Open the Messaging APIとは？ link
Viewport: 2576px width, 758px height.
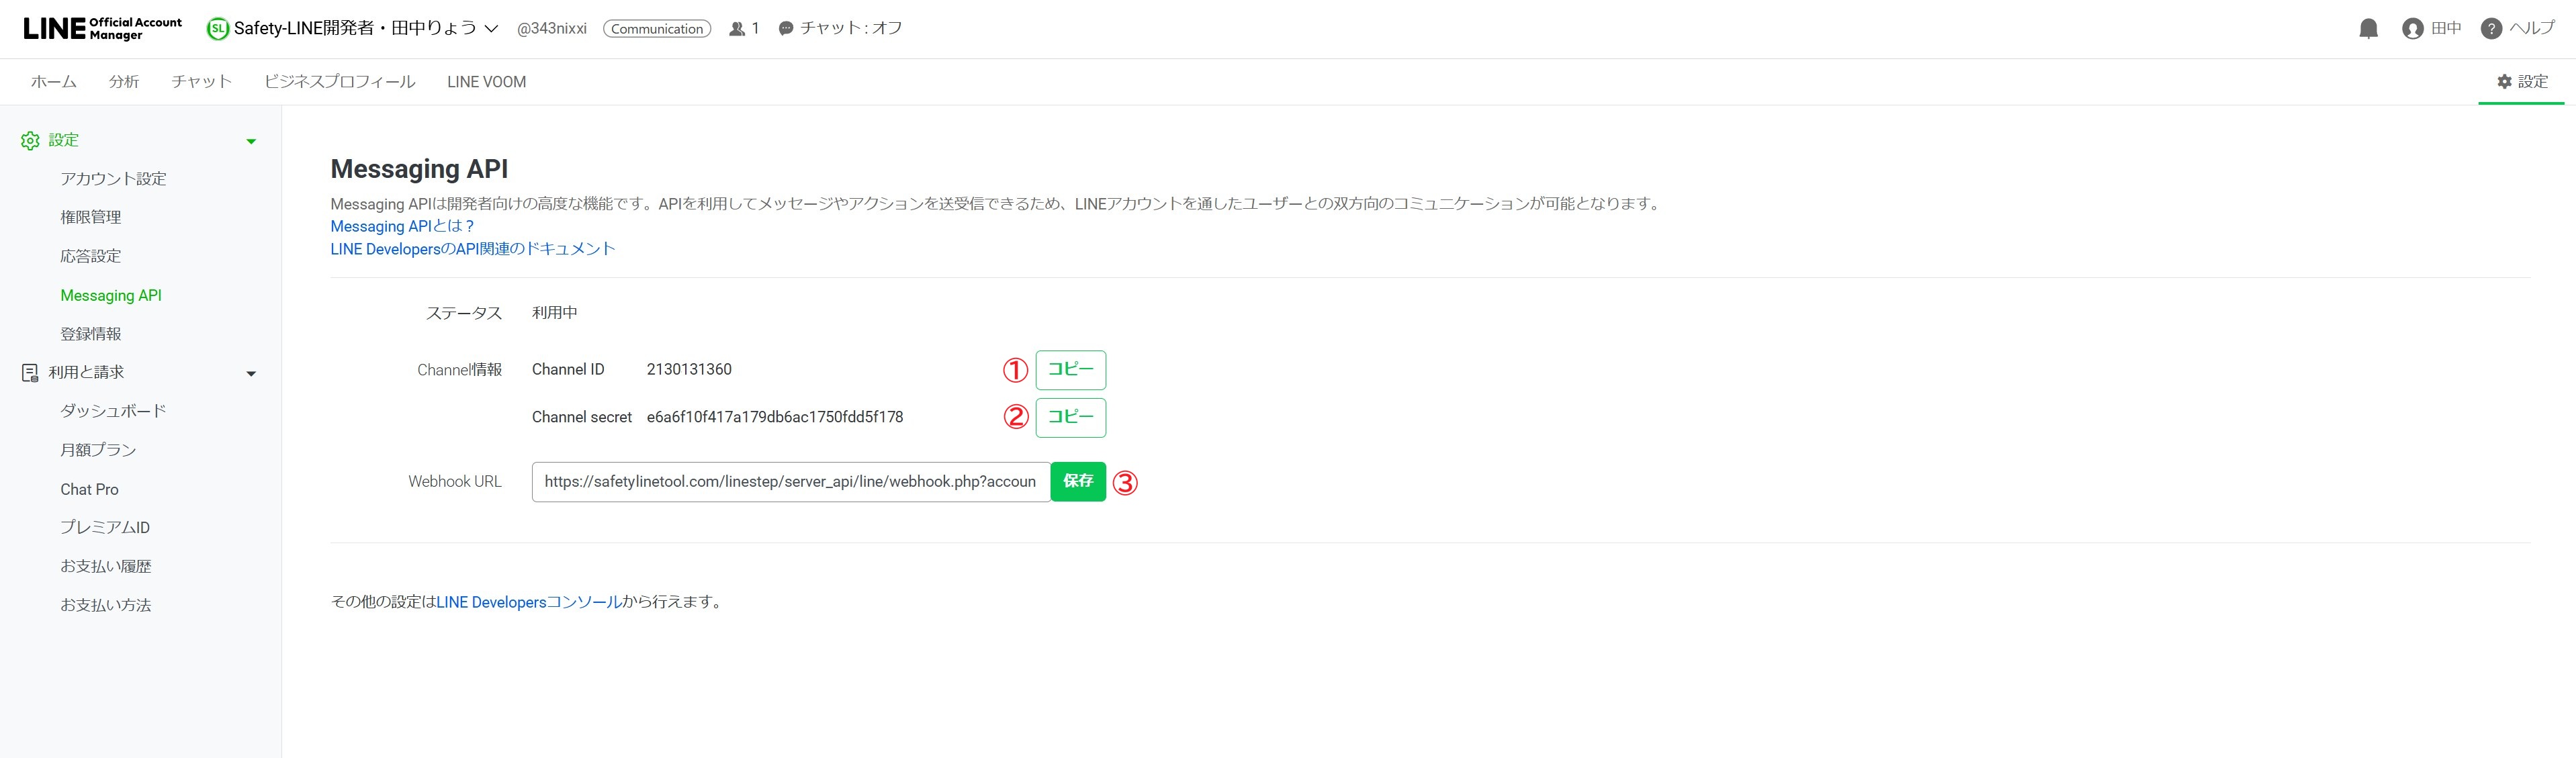coord(402,226)
